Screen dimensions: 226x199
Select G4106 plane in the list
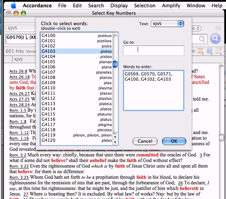[76, 67]
